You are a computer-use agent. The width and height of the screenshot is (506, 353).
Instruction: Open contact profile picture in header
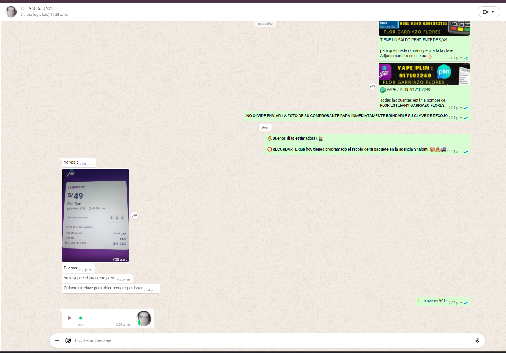click(x=11, y=12)
